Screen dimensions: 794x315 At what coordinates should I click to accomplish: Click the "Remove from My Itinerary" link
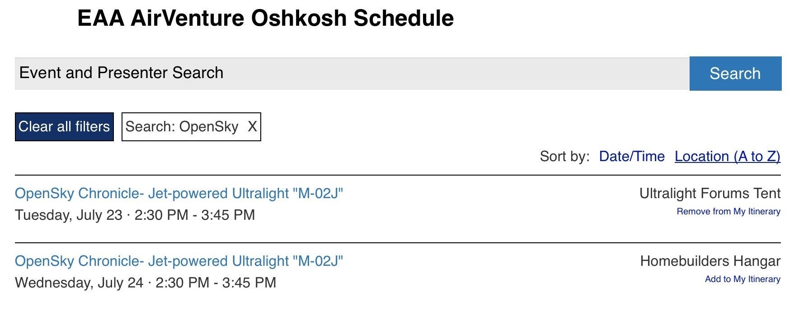(728, 212)
